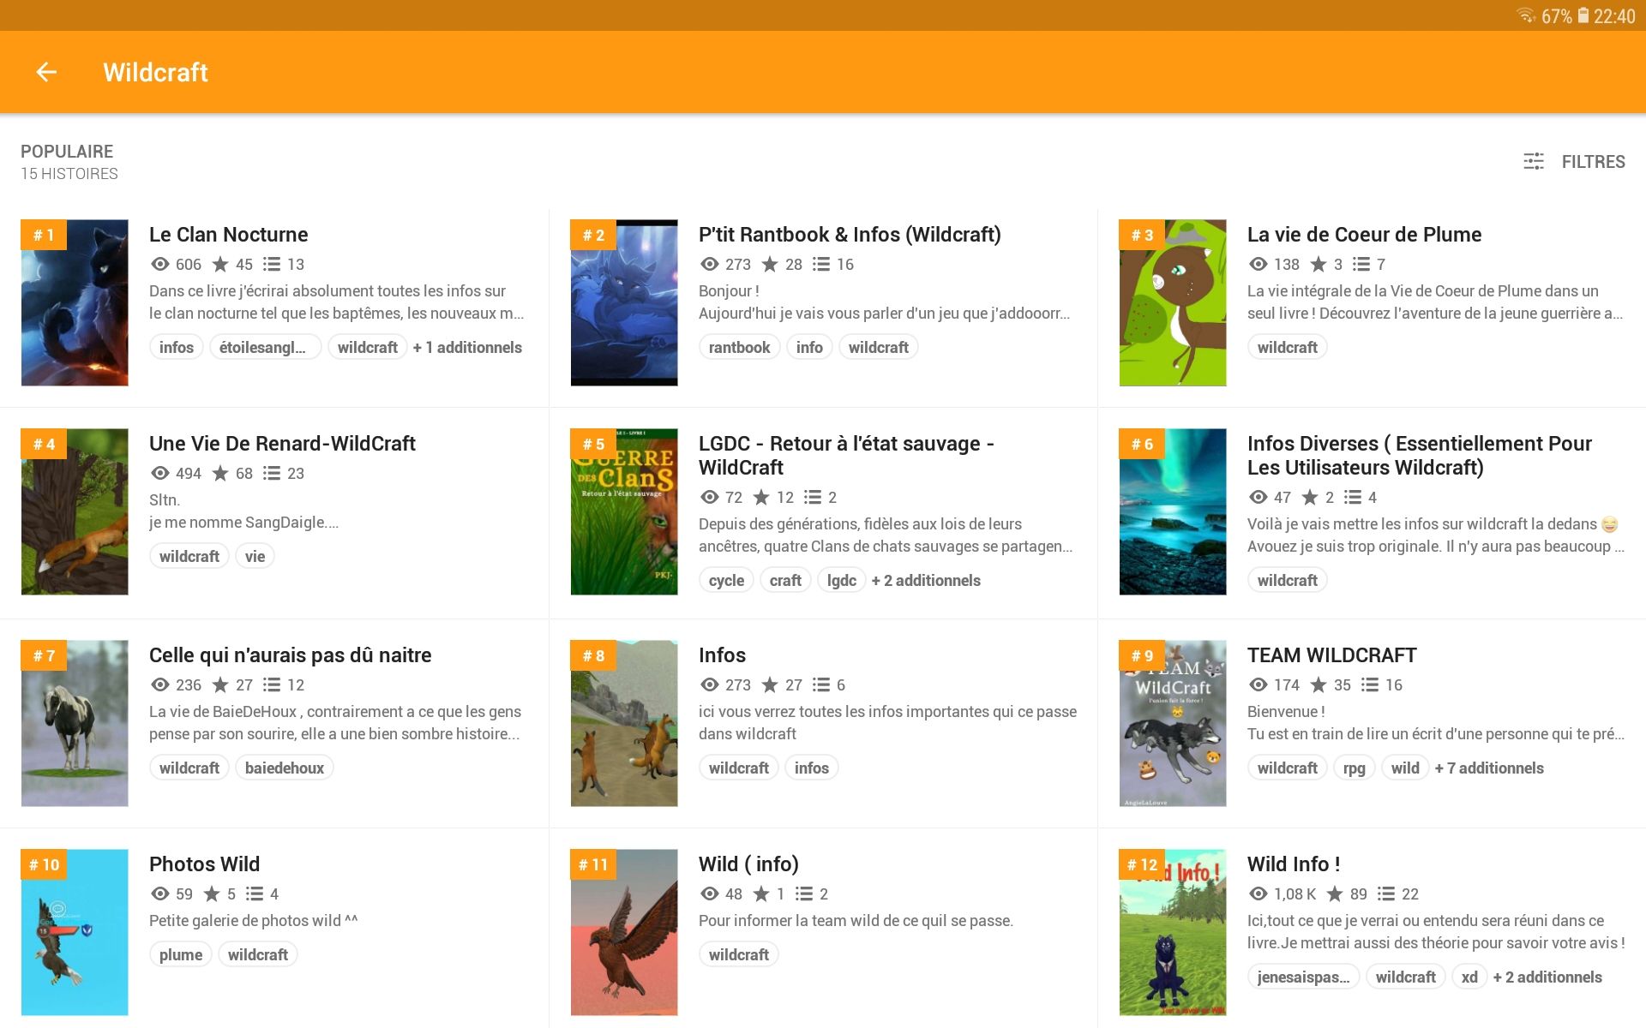Select the 'plume' tag on Photos Wild
Screen dimensions: 1646x1028
pyautogui.click(x=181, y=954)
